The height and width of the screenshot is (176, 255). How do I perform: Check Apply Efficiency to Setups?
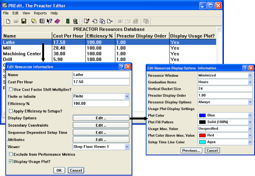pos(11,111)
